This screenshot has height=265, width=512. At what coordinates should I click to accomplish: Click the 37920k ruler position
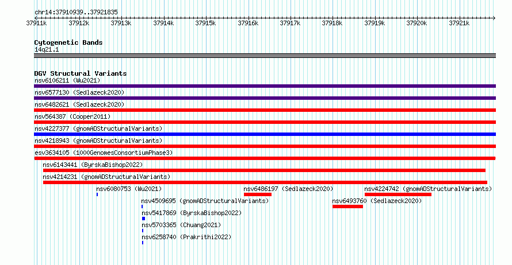click(417, 23)
